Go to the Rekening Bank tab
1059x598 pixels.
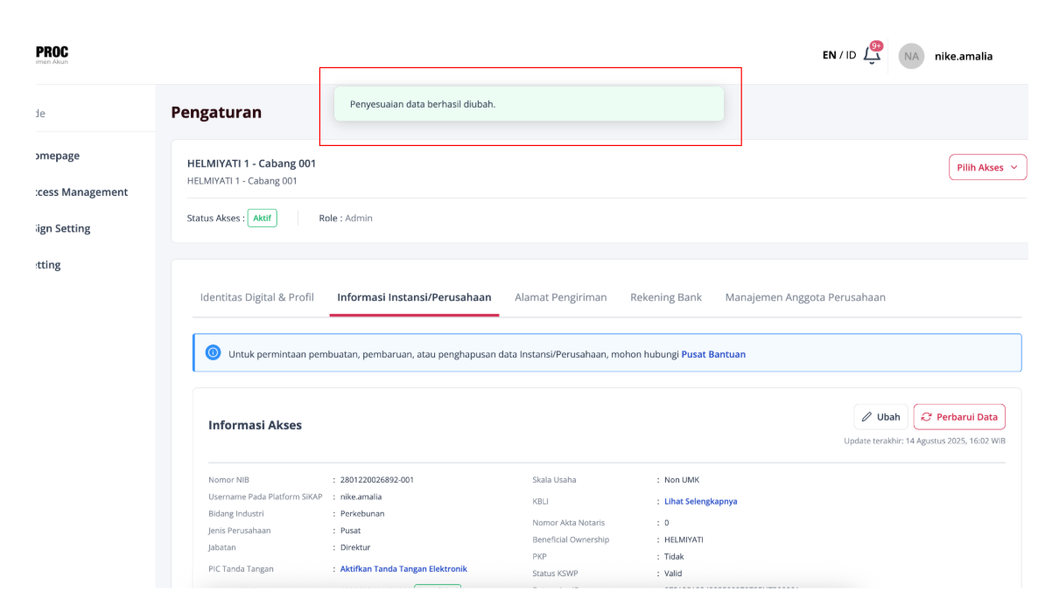[x=666, y=297]
